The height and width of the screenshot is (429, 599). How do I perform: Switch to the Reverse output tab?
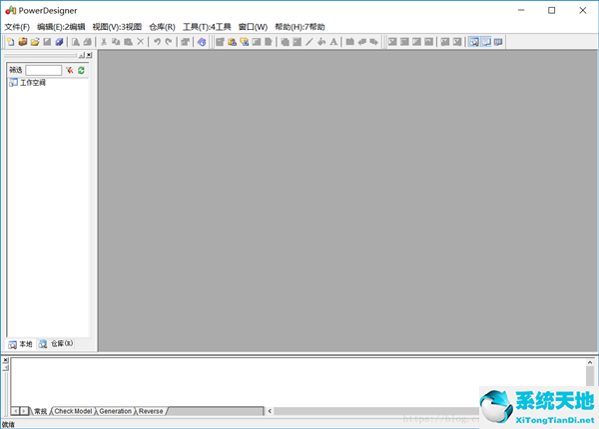pyautogui.click(x=151, y=411)
